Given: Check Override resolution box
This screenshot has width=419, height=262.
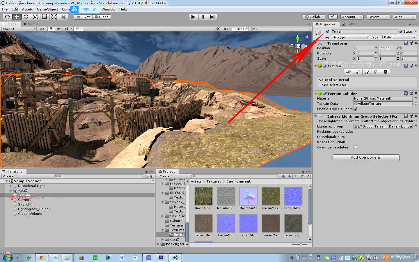Looking at the screenshot, I should click(355, 147).
